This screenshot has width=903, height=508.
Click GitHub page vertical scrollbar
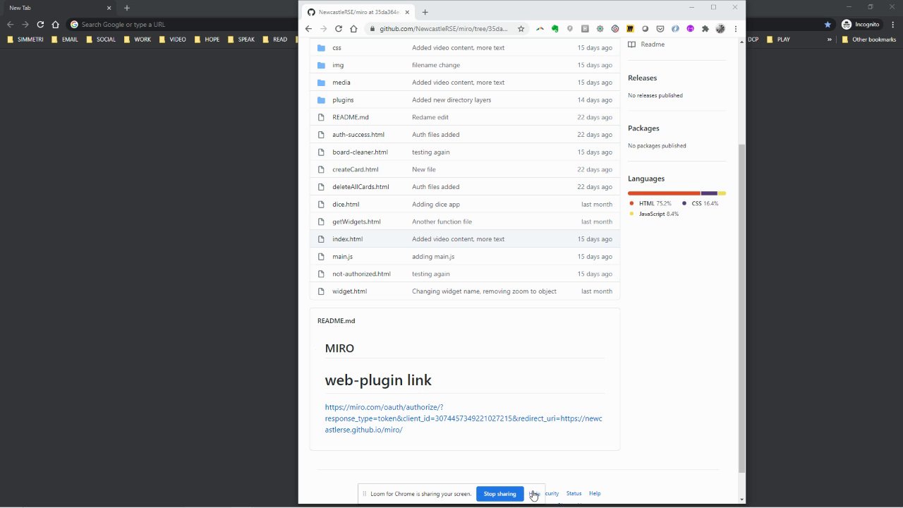(x=741, y=308)
